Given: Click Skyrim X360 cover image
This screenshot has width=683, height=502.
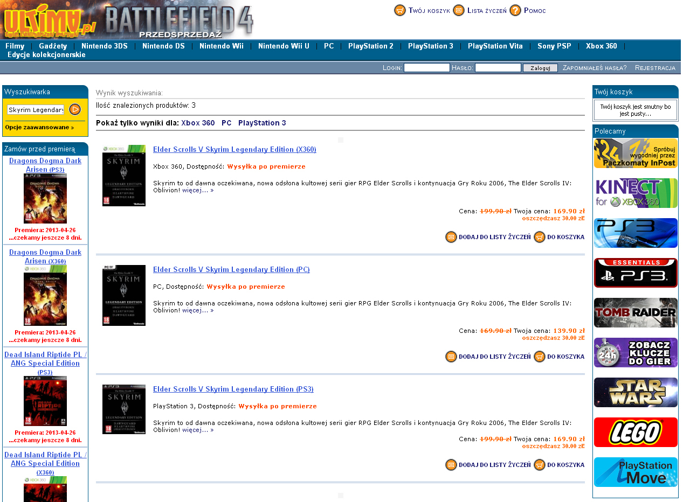Looking at the screenshot, I should coord(124,176).
